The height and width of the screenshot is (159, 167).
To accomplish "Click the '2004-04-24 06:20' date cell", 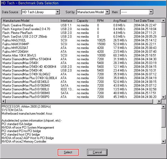I will tap(145, 97).
